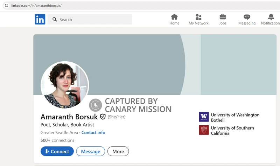Open Messaging from the navigation bar
Screen dimensions: 280x166
point(247,20)
